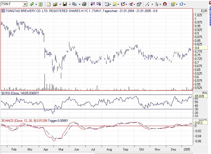This screenshot has height=154, width=211.
Task: Click the window layout icon
Action: [107, 4]
